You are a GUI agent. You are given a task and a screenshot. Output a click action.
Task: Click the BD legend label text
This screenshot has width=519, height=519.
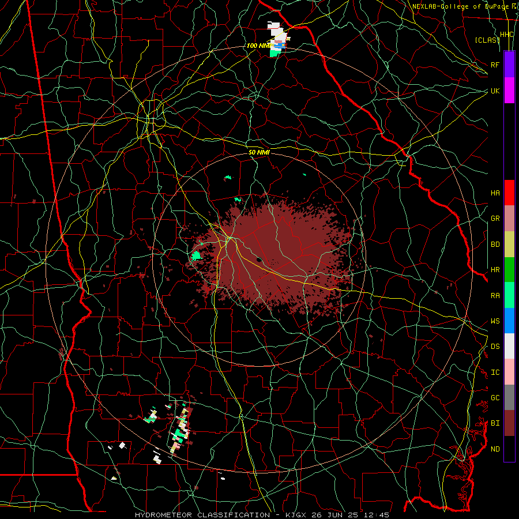click(495, 245)
